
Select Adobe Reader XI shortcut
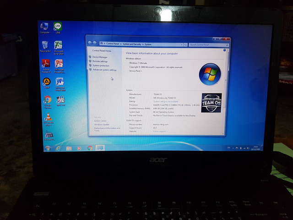(46, 66)
